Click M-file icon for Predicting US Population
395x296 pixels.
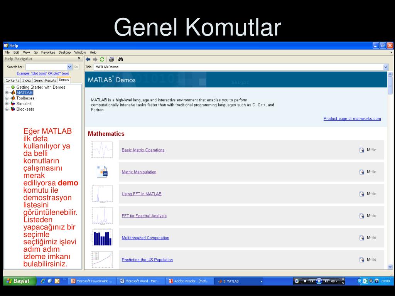pos(362,260)
